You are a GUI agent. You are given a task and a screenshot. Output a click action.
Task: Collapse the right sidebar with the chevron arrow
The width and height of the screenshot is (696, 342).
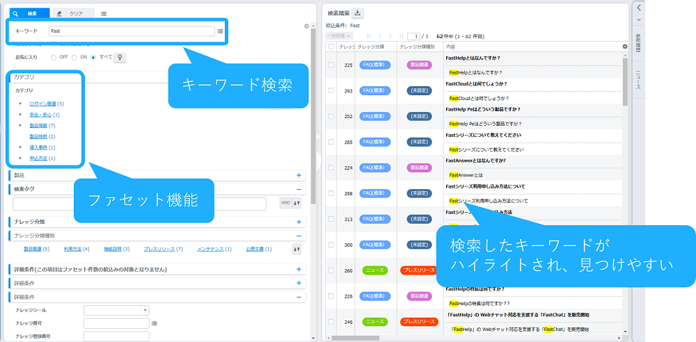639,8
